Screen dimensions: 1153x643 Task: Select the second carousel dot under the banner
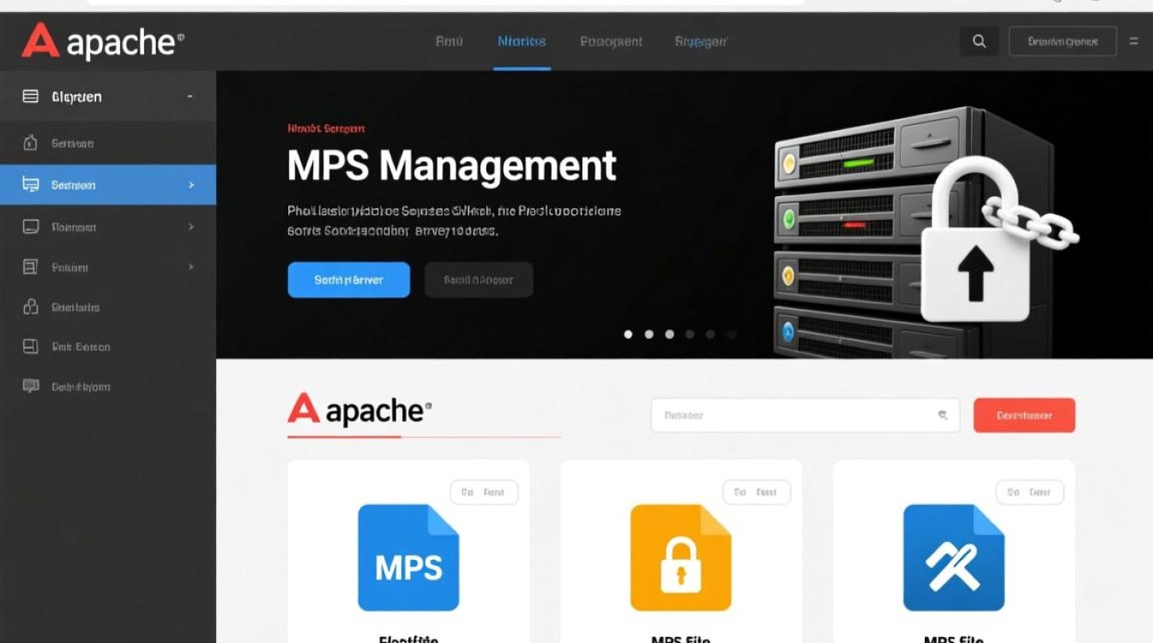(x=649, y=334)
